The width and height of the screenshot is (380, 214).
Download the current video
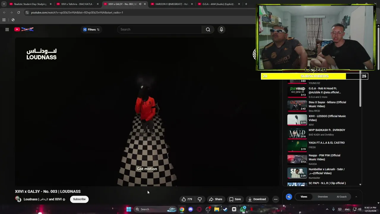257,199
